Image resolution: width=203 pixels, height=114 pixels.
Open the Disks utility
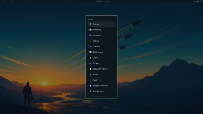pyautogui.click(x=101, y=58)
